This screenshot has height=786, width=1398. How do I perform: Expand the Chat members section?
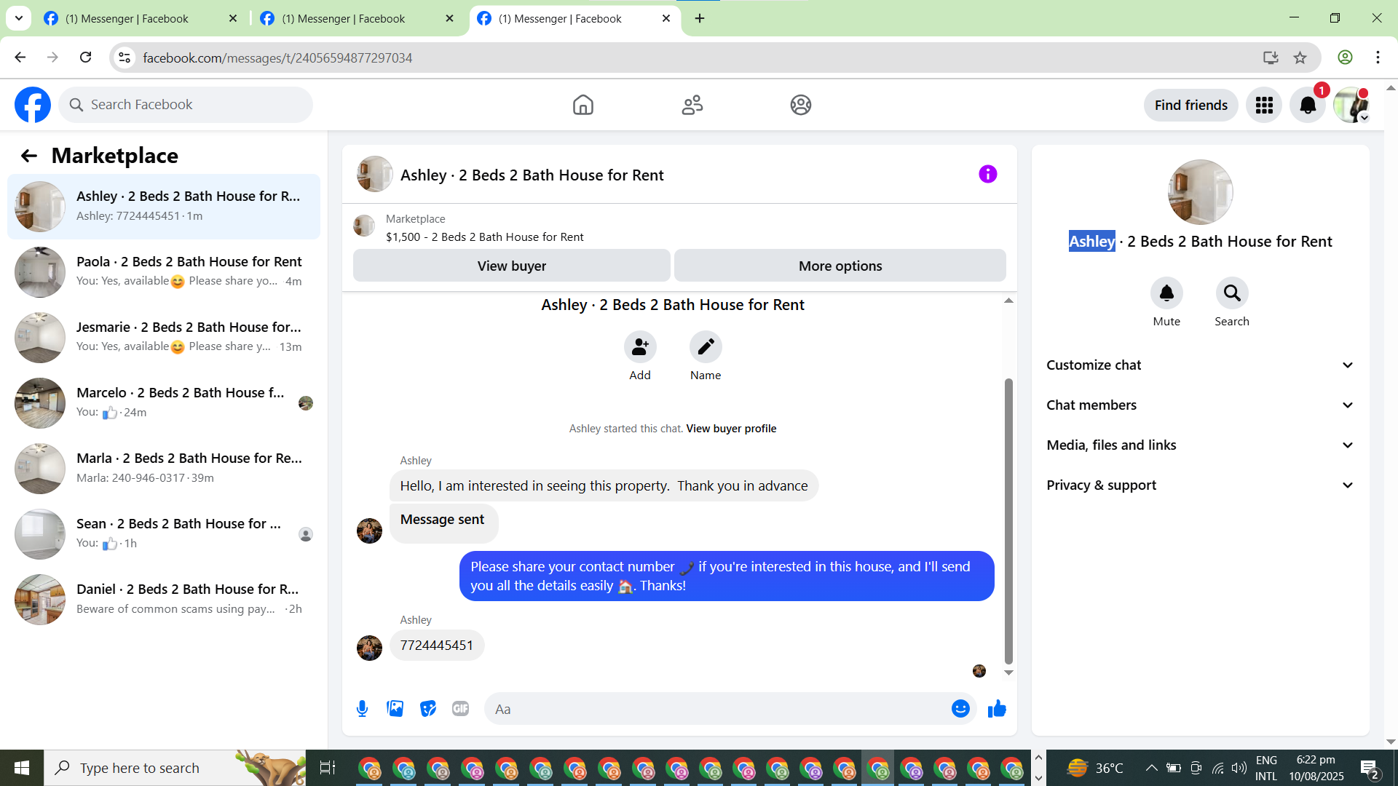(x=1200, y=405)
